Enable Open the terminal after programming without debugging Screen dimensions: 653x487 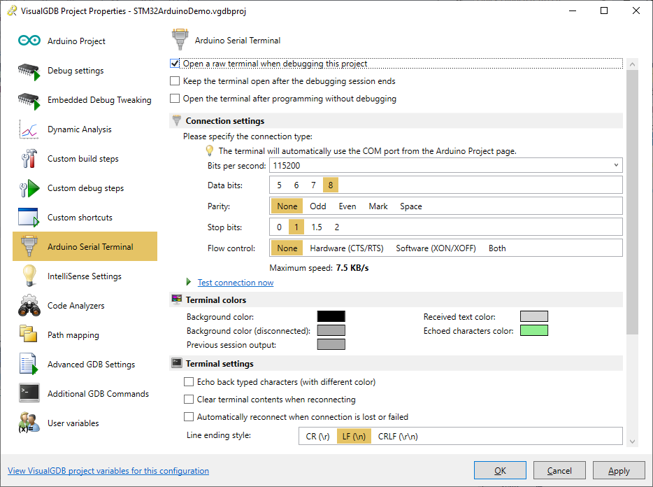point(175,99)
